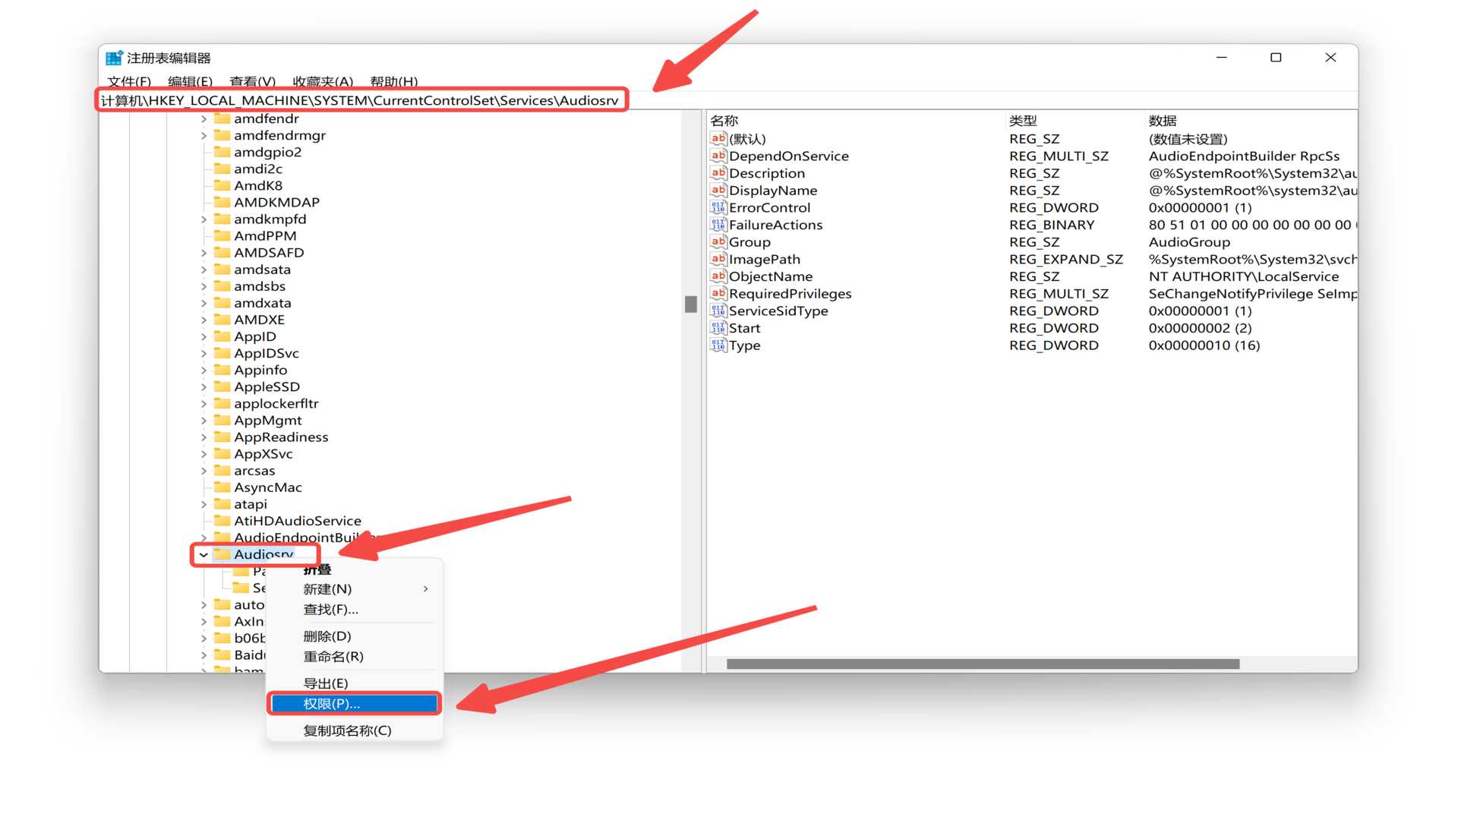Screen dimensions: 1458x820
Task: Select the AmdPPM folder icon
Action: [222, 235]
